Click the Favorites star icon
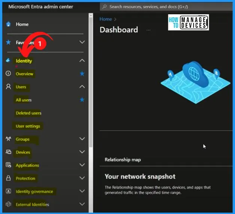Screen dimensions: 235x214 (x=8, y=42)
